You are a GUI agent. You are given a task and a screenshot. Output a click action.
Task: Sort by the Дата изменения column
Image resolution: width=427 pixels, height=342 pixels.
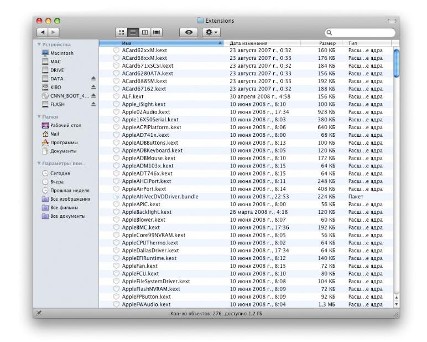coord(262,43)
